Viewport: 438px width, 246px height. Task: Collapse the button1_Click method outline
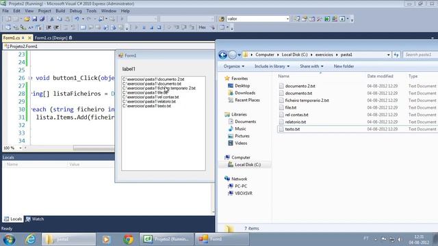click(30, 78)
